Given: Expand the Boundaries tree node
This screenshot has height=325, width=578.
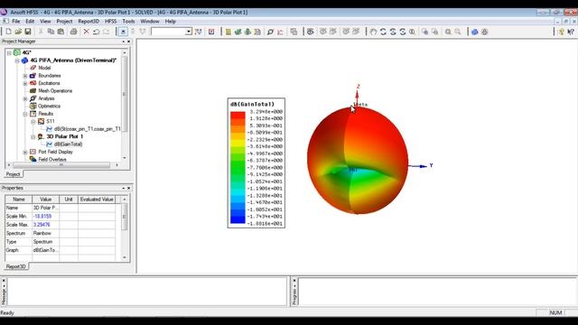Looking at the screenshot, I should 25,76.
